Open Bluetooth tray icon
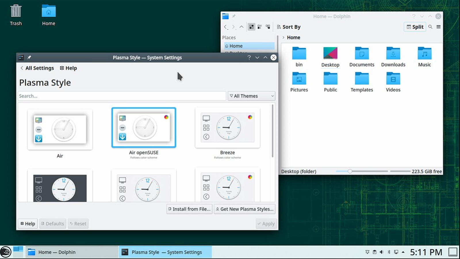This screenshot has width=460, height=259. (x=389, y=252)
